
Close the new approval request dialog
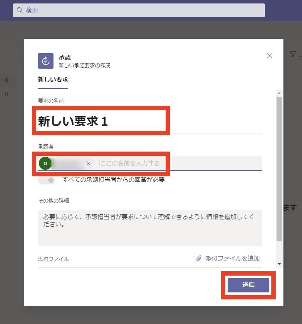point(269,56)
